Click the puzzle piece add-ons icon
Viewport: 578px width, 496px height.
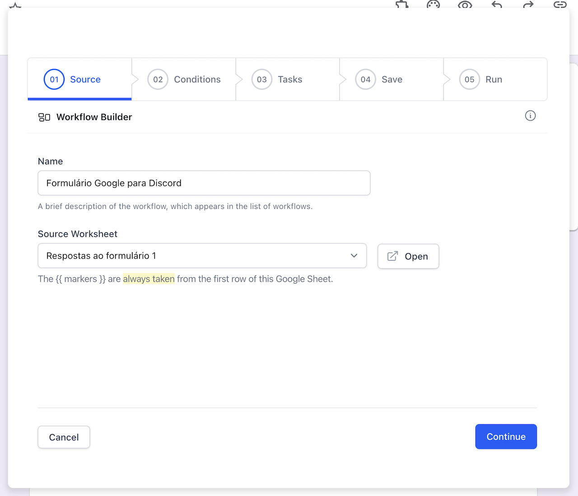tap(402, 5)
